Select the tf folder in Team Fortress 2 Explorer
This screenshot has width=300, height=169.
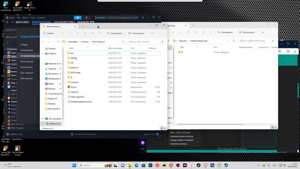[x=114, y=77]
